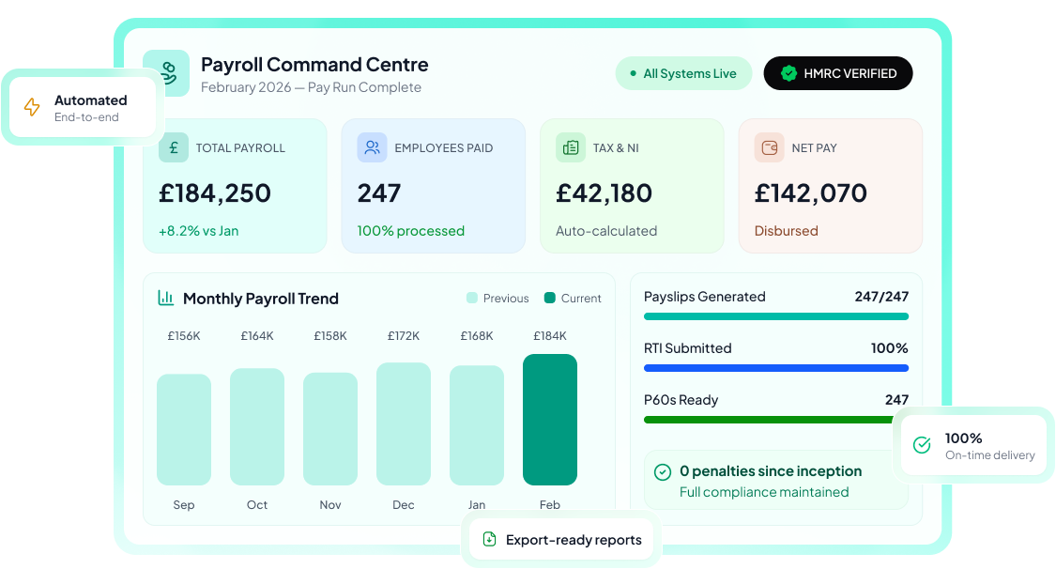Image resolution: width=1056 pixels, height=569 pixels.
Task: Click the pound sign icon on Total Payroll
Action: click(x=174, y=147)
